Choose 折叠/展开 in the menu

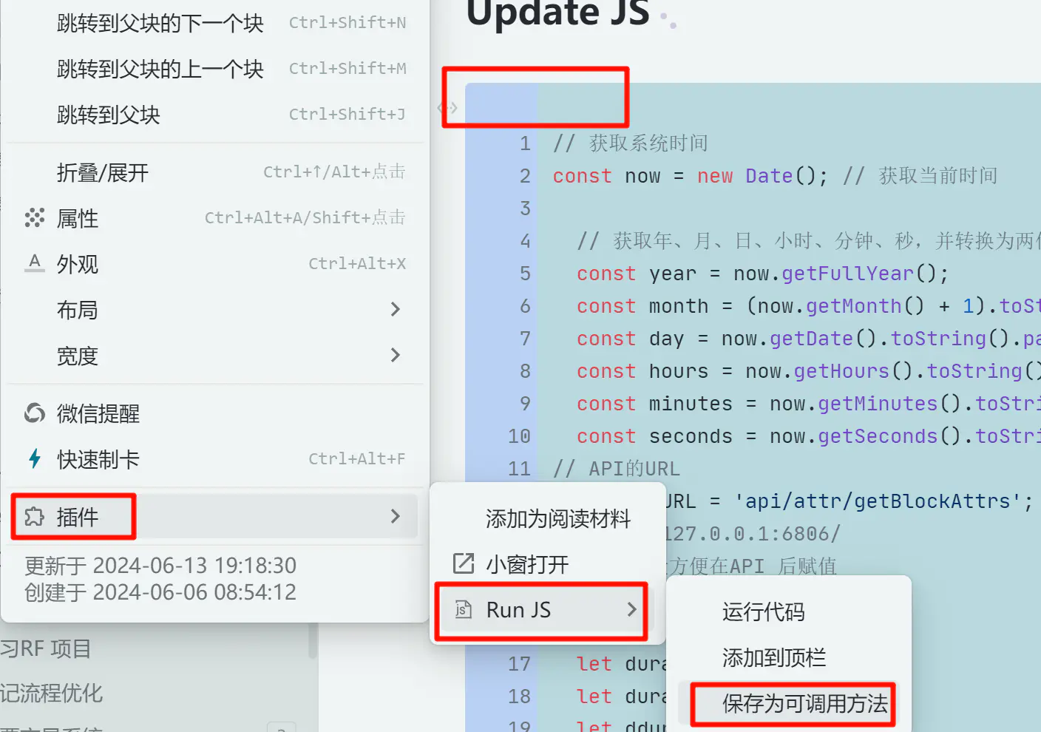coord(214,172)
